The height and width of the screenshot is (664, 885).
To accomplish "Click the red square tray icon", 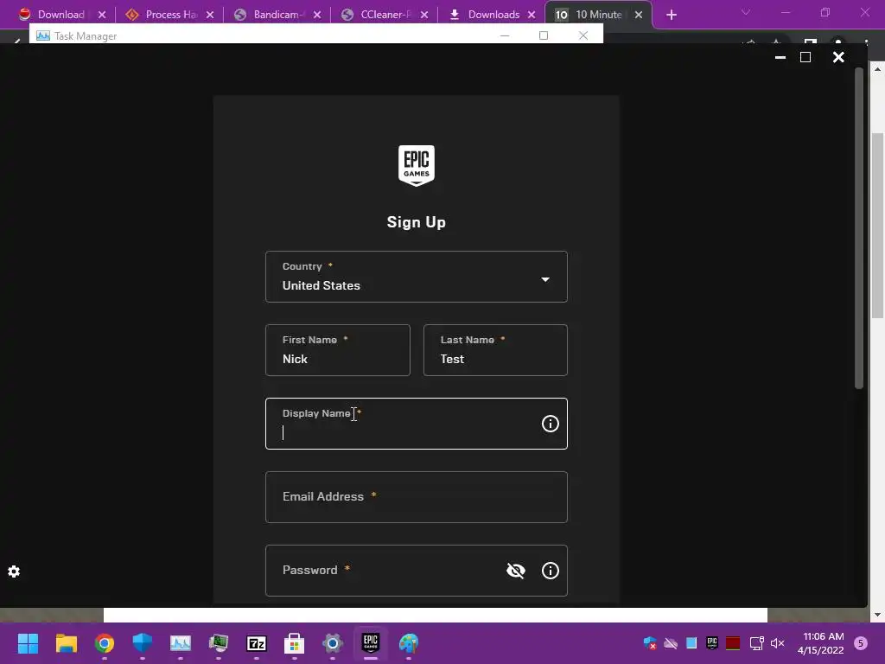I will (x=733, y=643).
